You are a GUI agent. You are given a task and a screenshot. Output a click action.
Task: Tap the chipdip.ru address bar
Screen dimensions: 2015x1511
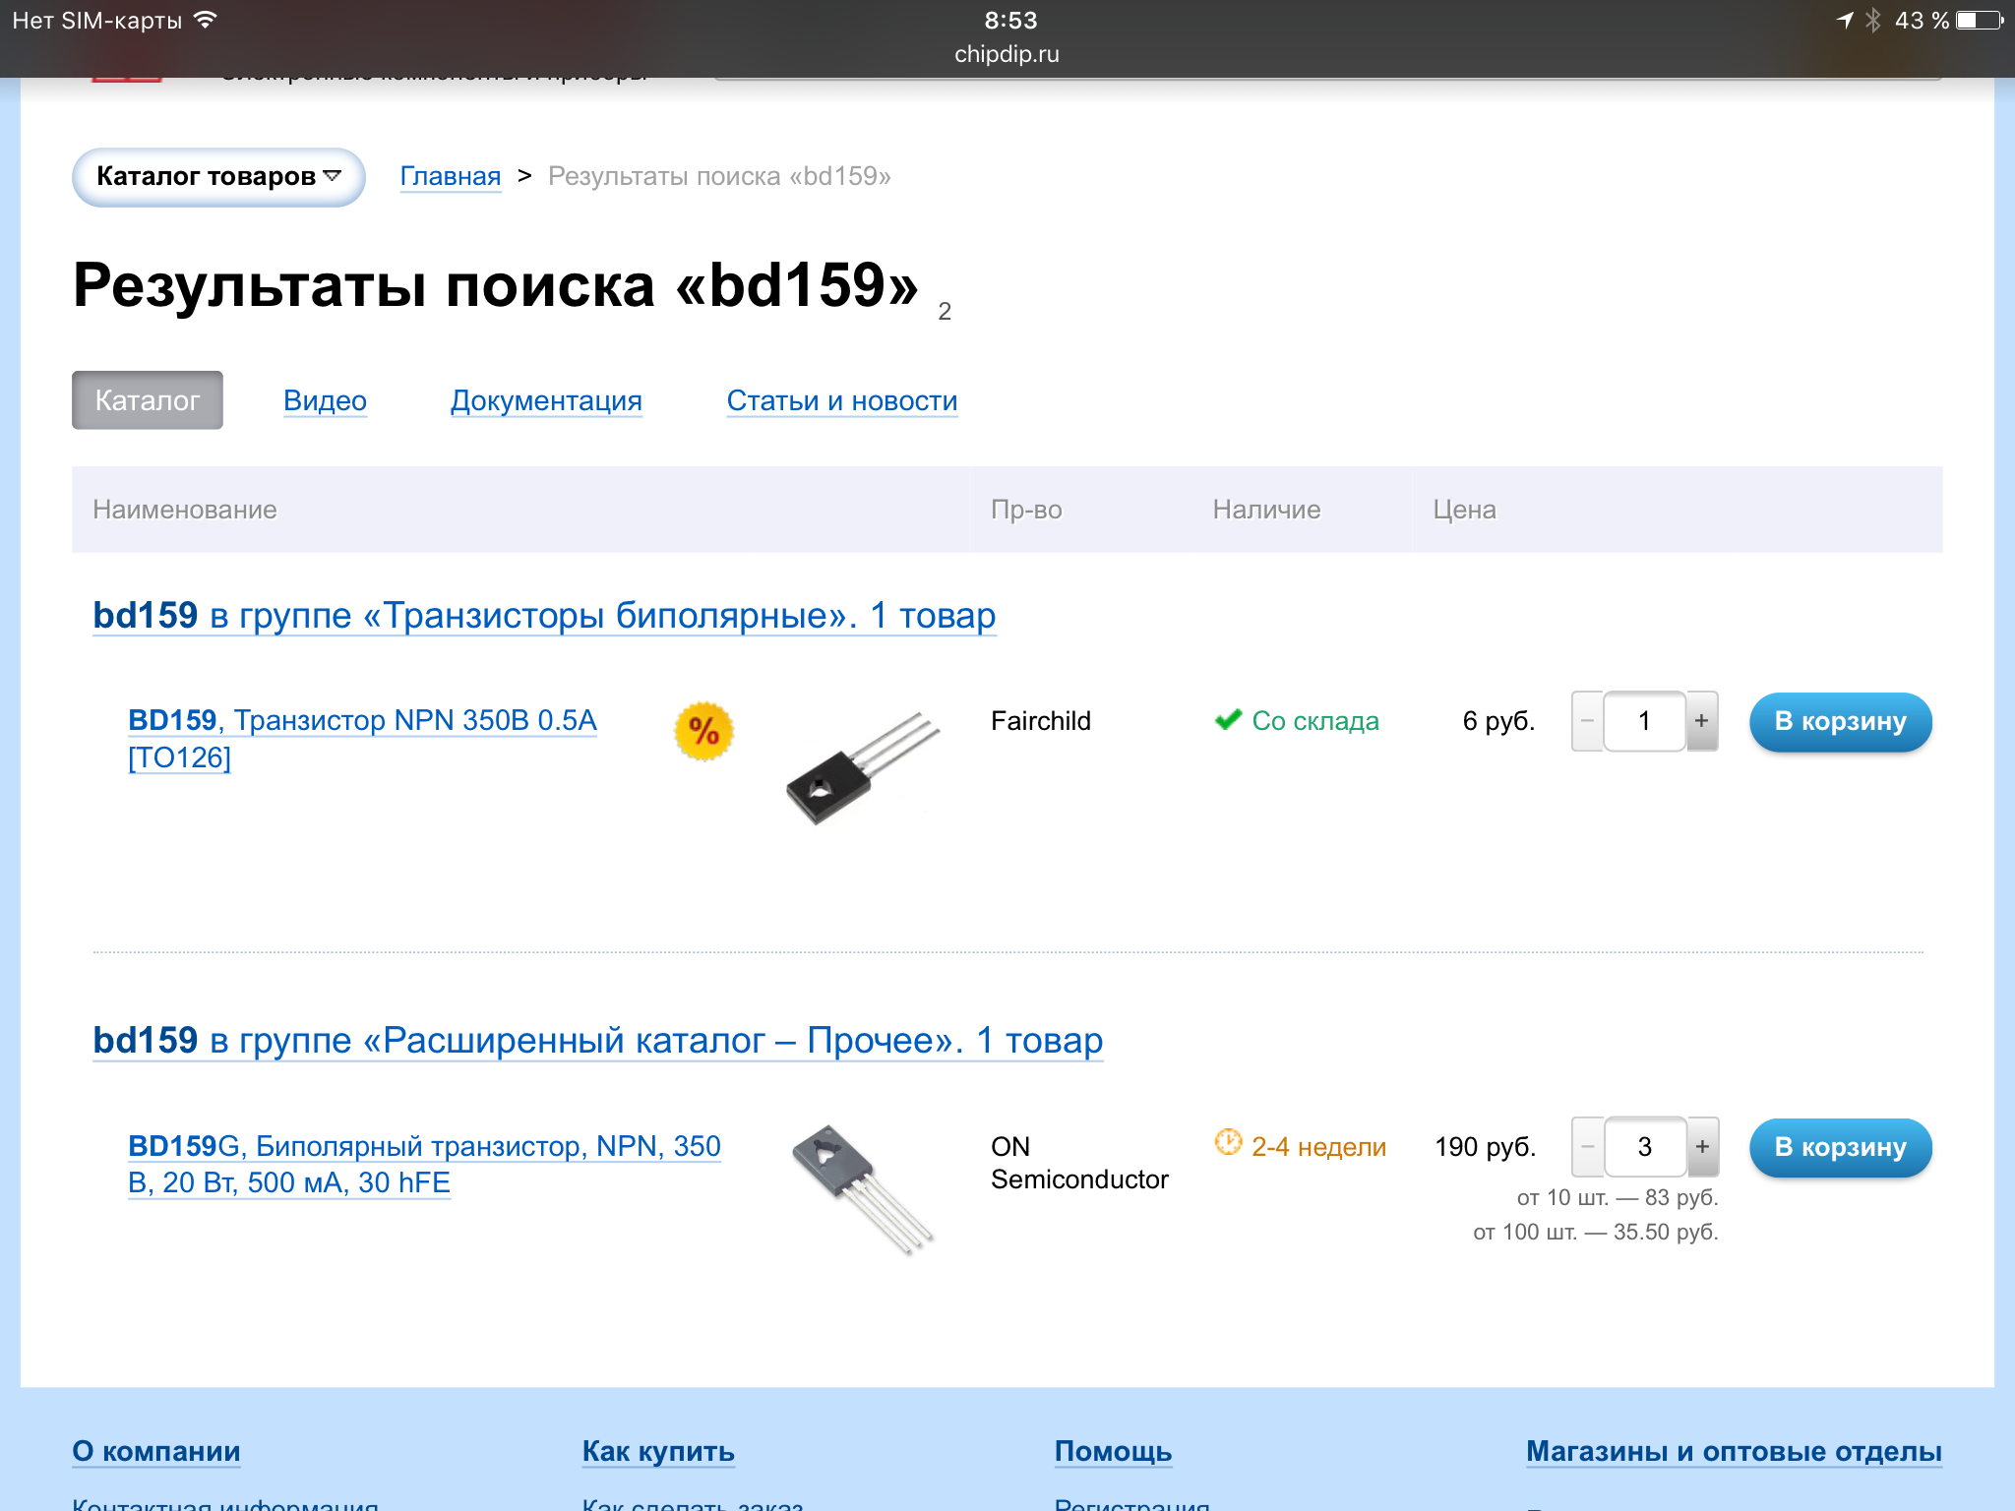(1007, 54)
